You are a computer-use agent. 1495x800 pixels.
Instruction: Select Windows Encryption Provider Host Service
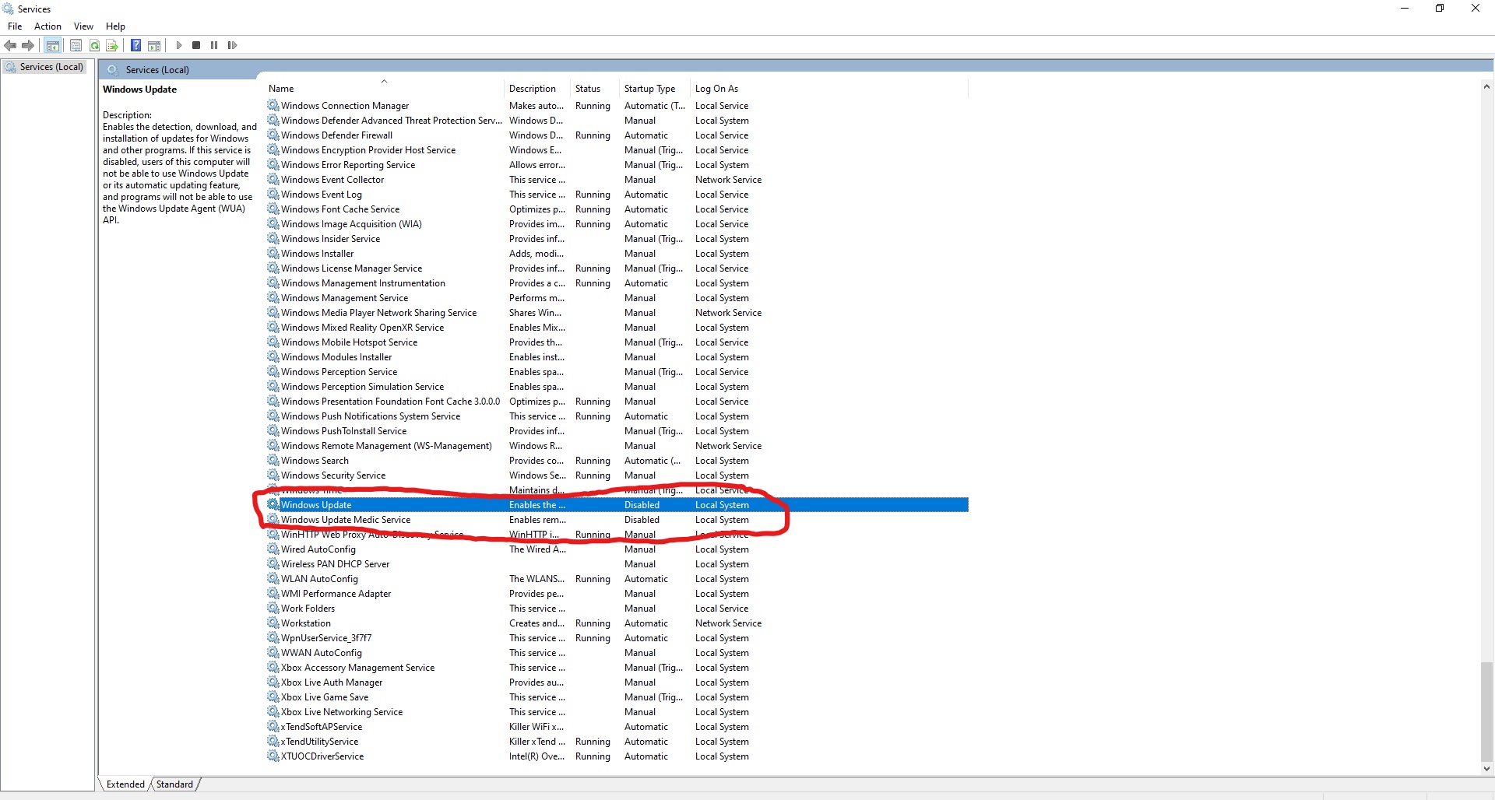point(617,149)
